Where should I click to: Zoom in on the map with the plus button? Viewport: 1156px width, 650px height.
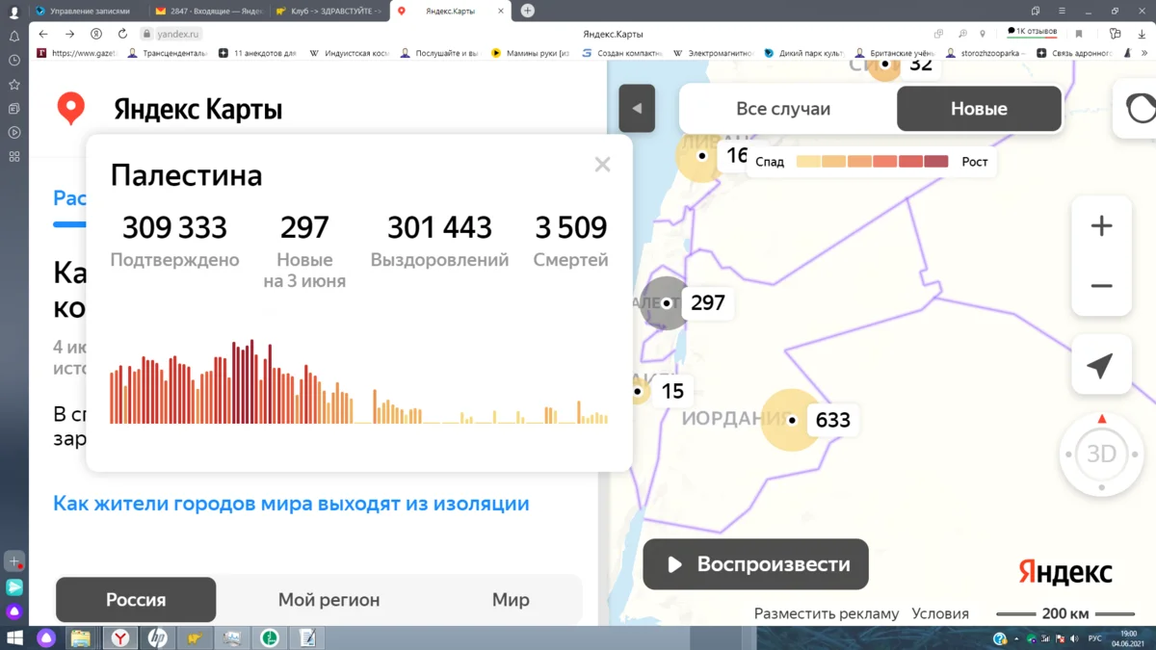point(1101,226)
